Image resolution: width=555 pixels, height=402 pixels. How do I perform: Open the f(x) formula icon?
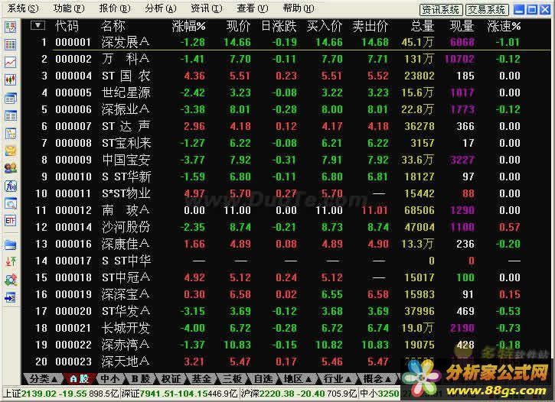click(10, 186)
